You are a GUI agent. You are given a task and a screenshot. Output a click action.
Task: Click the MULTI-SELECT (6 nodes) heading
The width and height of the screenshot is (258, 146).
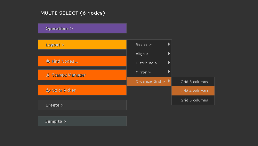[73, 13]
